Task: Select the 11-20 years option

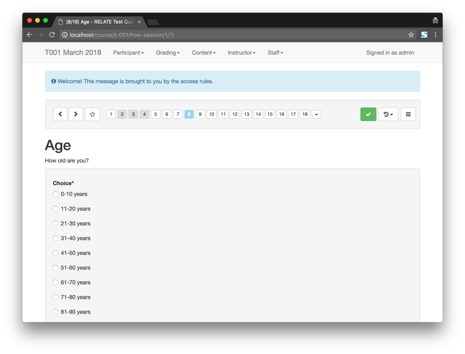Action: click(x=55, y=209)
